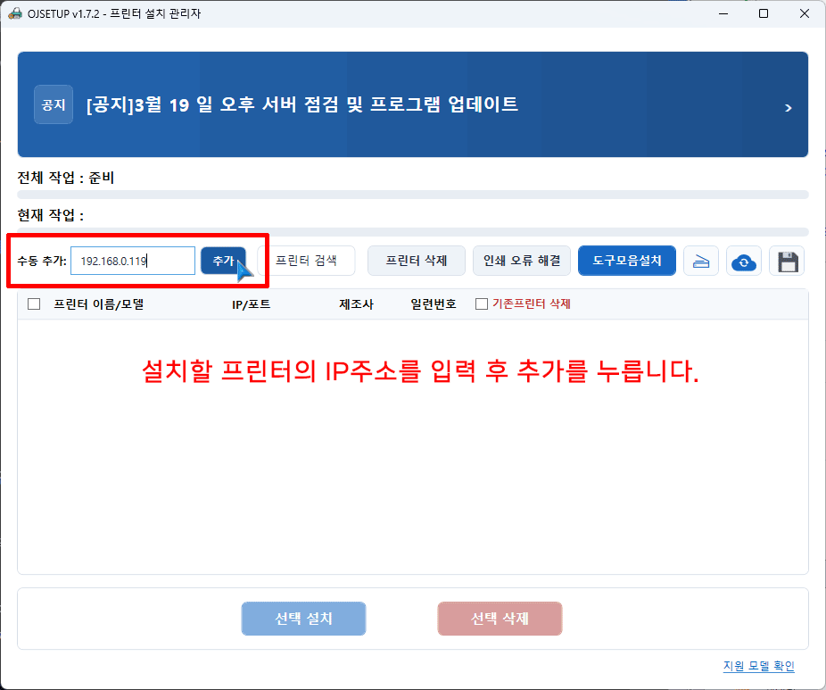Enable the 기존프린터 삭제 checkbox

click(x=482, y=303)
